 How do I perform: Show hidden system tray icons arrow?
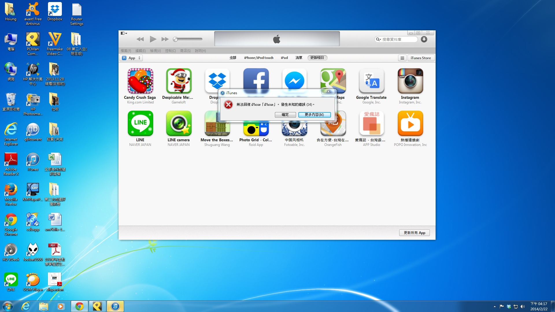tap(495, 307)
